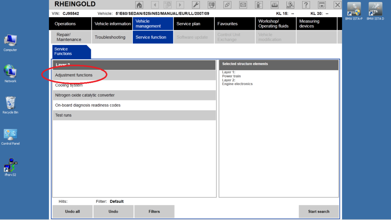Select the Service function sub-tab
The image size is (391, 220).
153,37
